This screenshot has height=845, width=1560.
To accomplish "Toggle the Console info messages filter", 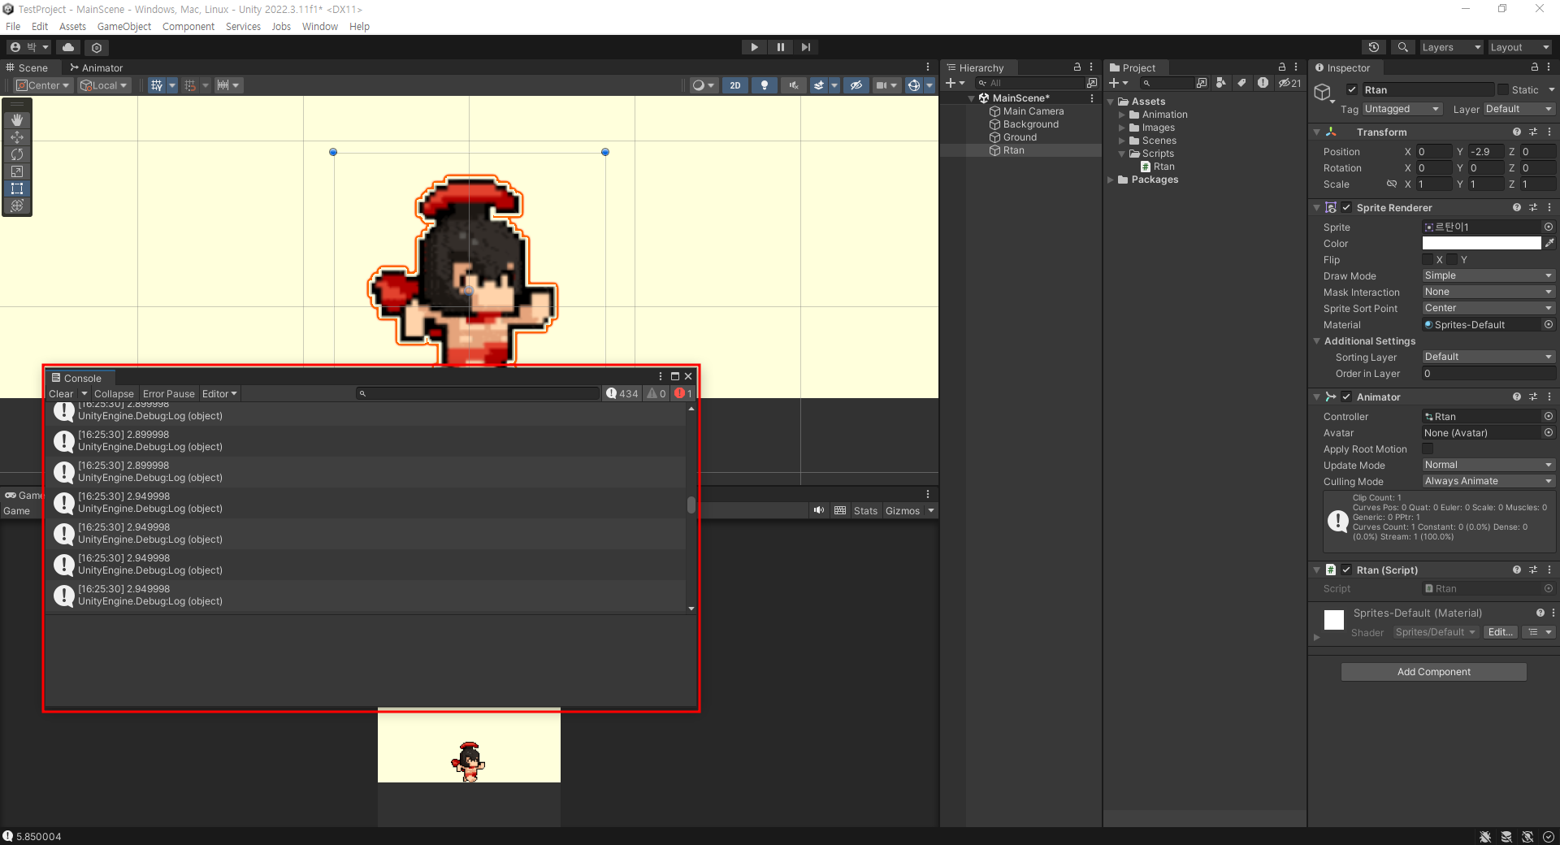I will (x=622, y=394).
